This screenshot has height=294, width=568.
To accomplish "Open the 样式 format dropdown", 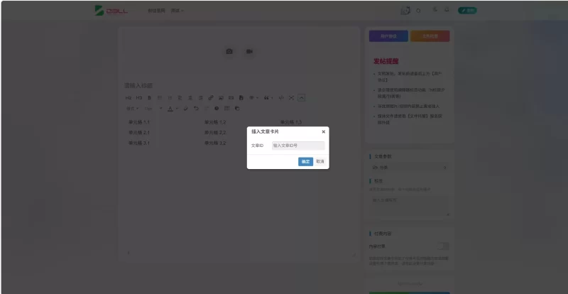I will [132, 109].
